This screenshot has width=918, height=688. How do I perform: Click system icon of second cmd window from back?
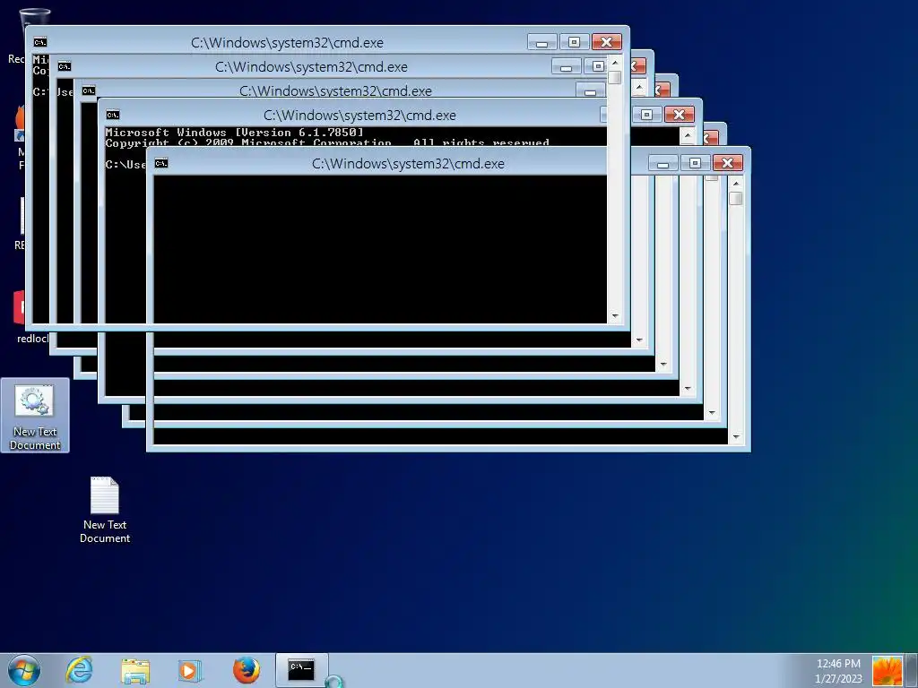coord(65,66)
